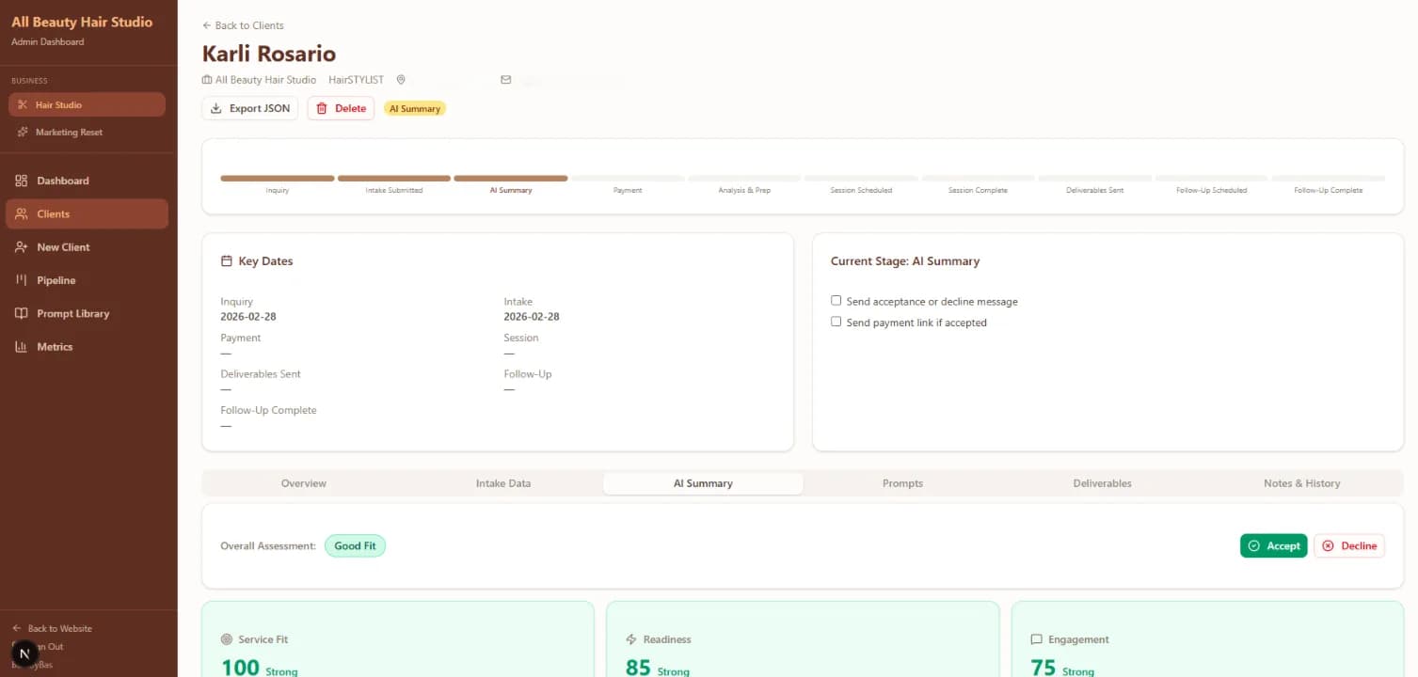Decline the client assessment
1418x677 pixels.
1349,545
